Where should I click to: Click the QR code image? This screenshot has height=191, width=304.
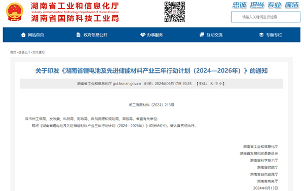(174, 12)
